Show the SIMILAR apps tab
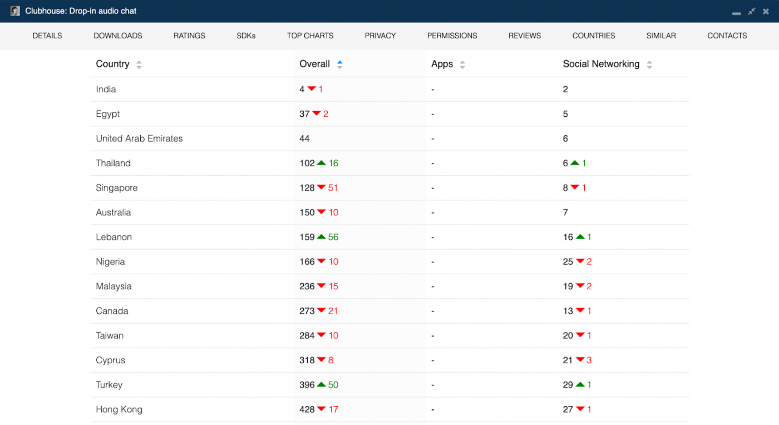This screenshot has width=779, height=425. 661,36
